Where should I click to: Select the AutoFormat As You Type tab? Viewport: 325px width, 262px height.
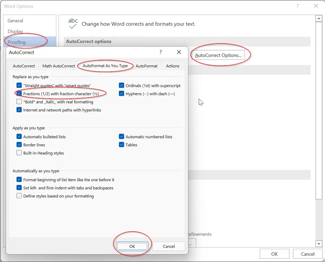105,66
